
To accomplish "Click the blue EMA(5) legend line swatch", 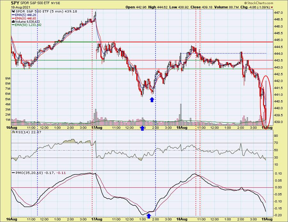I will tap(13, 15).
